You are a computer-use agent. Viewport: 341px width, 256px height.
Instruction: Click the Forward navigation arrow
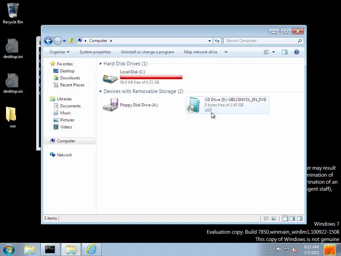58,41
